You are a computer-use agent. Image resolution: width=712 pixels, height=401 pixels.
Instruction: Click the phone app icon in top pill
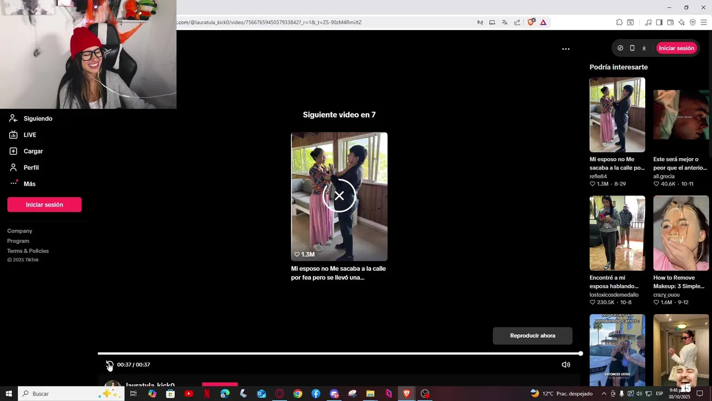(x=632, y=48)
